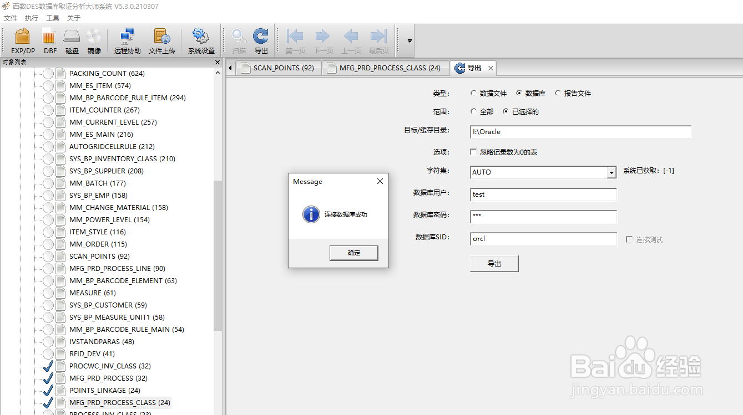Open 系统设置 system settings
This screenshot has height=415, width=743.
point(200,40)
